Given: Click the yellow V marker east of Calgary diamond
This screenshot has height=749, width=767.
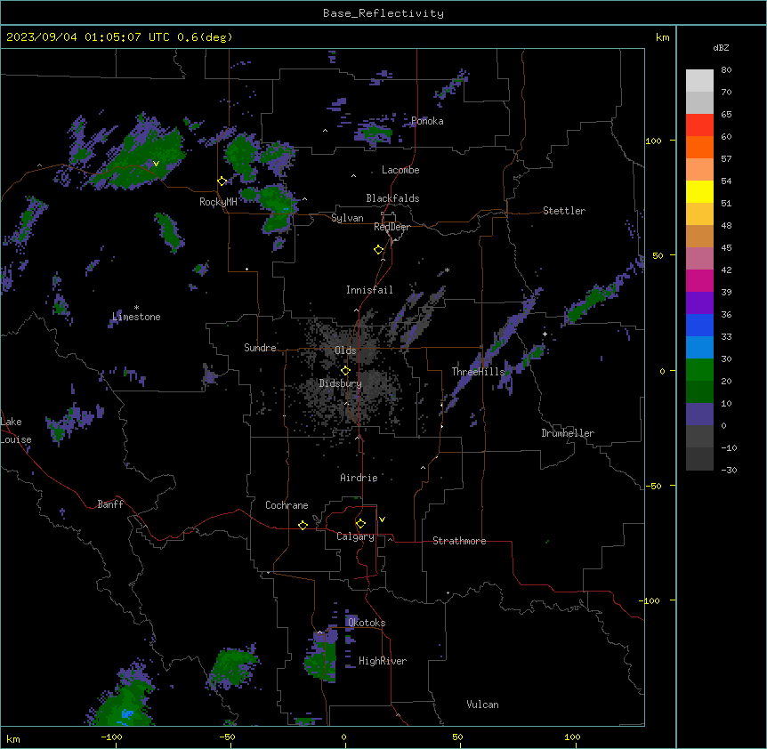Looking at the screenshot, I should [x=382, y=519].
